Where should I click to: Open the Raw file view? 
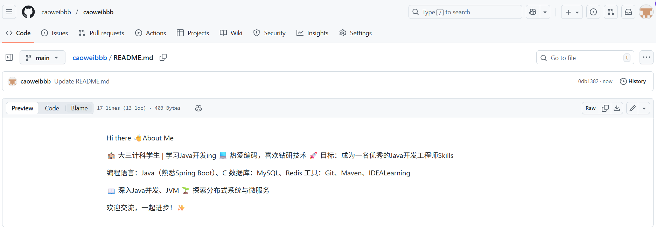click(591, 108)
